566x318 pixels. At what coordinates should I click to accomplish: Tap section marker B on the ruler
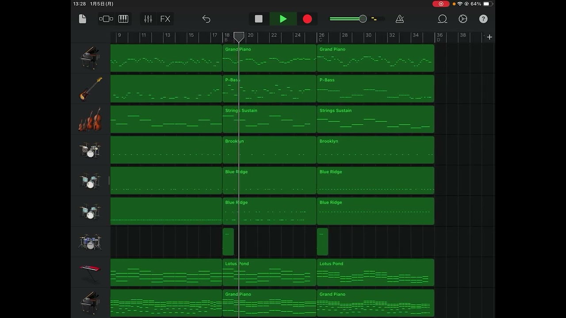pos(226,40)
